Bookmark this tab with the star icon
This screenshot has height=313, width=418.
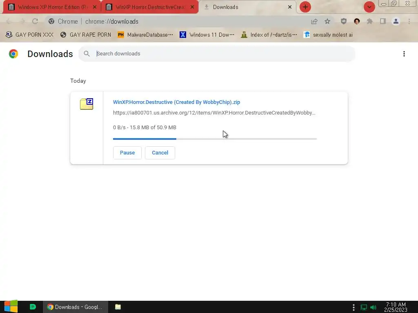pyautogui.click(x=327, y=21)
